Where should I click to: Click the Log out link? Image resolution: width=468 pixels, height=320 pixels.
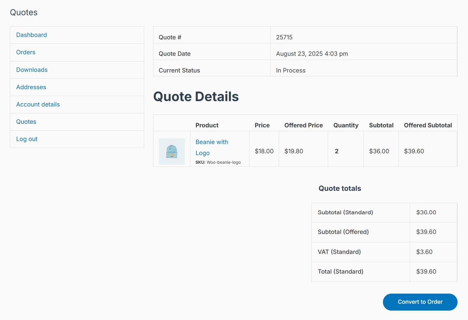27,139
